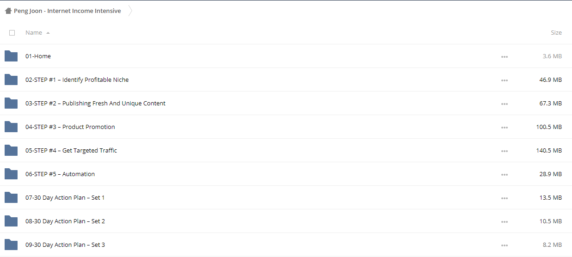
Task: Open 08-30 Day Action Plan – Set 2
Action: tap(65, 221)
